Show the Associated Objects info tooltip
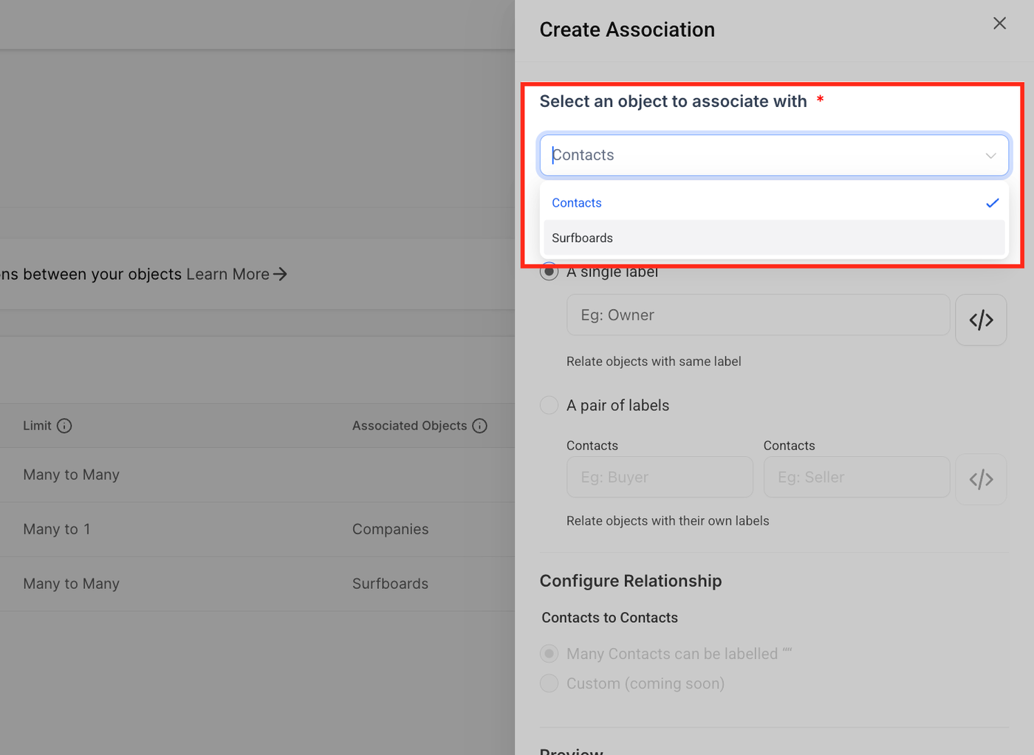Image resolution: width=1034 pixels, height=755 pixels. (480, 426)
